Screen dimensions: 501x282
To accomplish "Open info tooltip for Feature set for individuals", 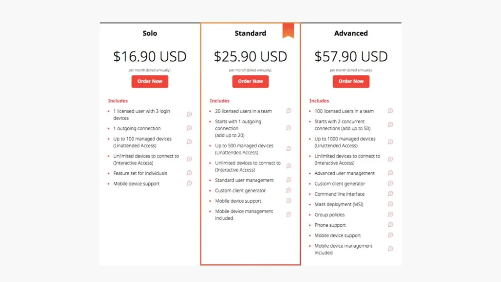I will tap(189, 173).
